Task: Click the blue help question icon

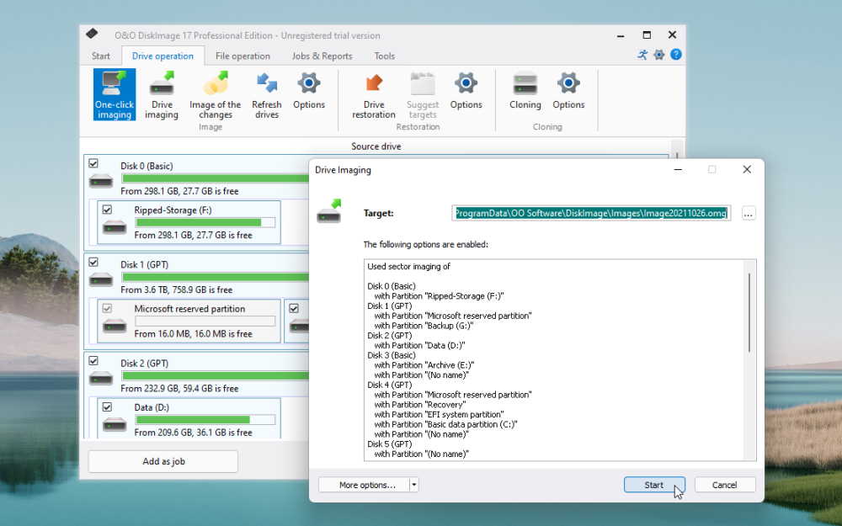Action: tap(675, 55)
